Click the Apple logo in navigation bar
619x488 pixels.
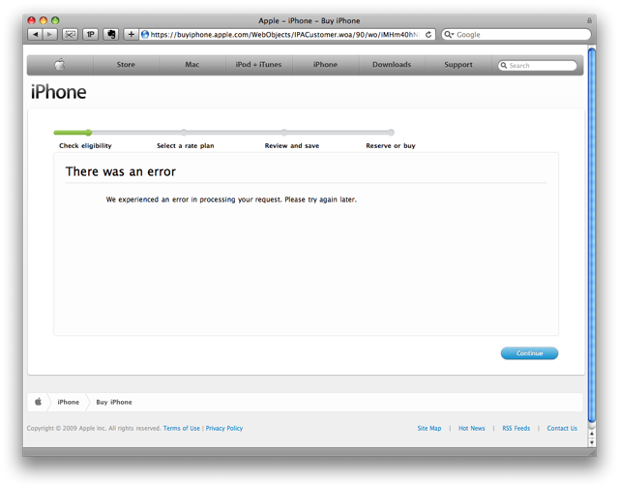point(60,65)
